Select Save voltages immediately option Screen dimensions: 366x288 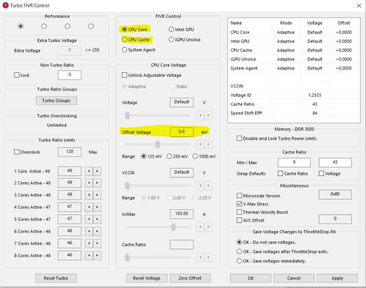click(239, 261)
